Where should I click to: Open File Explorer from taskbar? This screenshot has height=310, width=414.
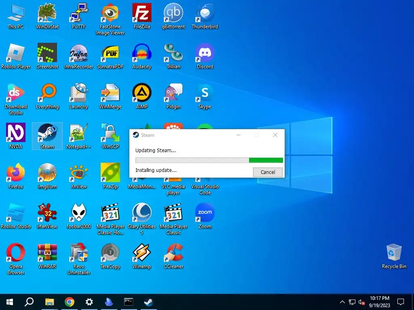(x=49, y=302)
